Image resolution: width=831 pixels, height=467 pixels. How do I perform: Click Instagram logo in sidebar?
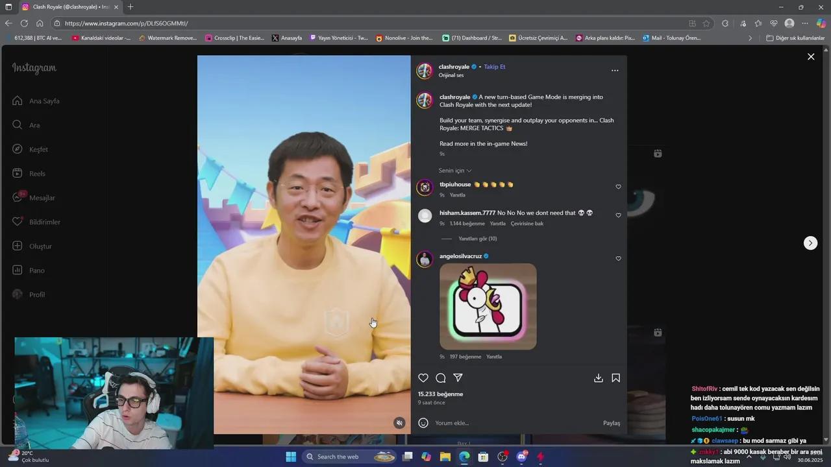pyautogui.click(x=34, y=68)
